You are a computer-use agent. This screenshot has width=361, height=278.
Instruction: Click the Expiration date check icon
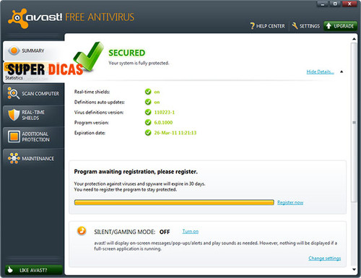(148, 133)
